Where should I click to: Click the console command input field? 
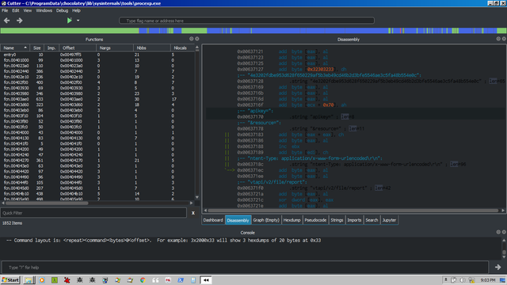coord(245,268)
